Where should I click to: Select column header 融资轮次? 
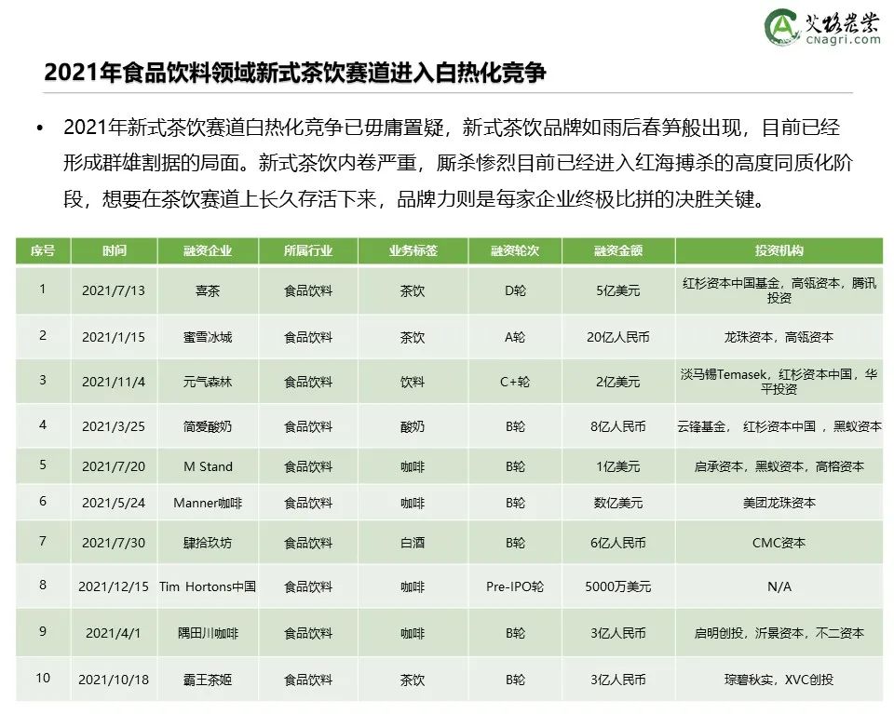pos(515,250)
